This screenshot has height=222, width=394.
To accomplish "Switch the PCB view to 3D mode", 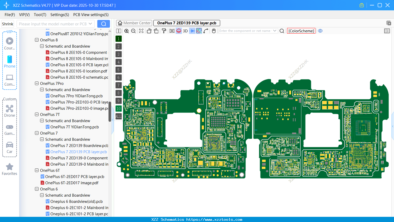I will coord(185,31).
